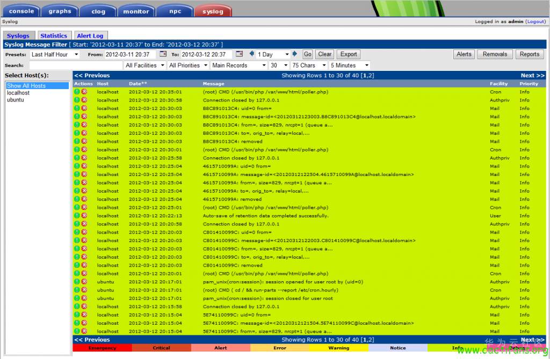The image size is (550, 359).
Task: Switch to the monitor tab
Action: tap(136, 11)
